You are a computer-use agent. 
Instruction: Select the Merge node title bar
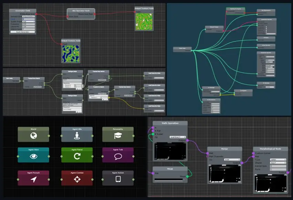(x=224, y=149)
